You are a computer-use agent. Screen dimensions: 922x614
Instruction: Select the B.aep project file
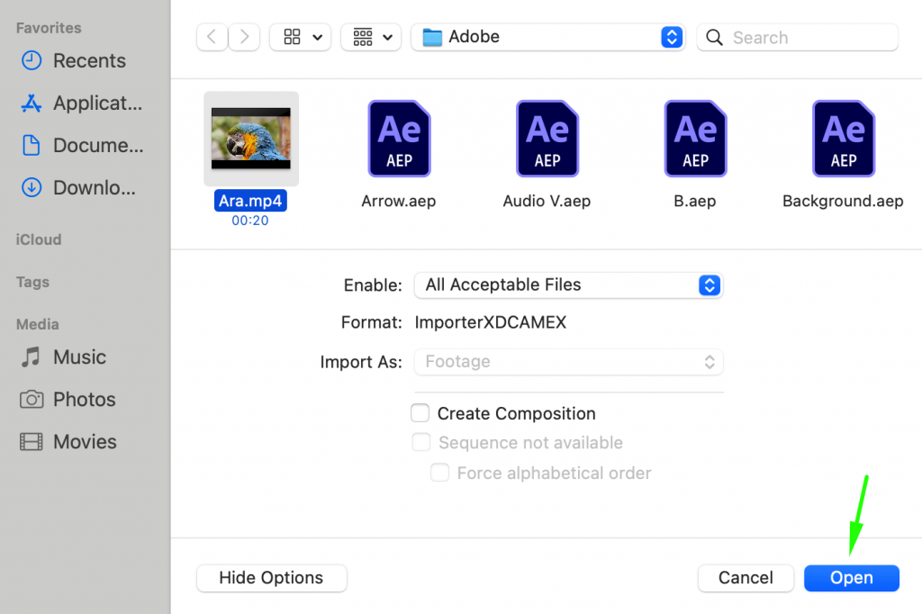694,138
